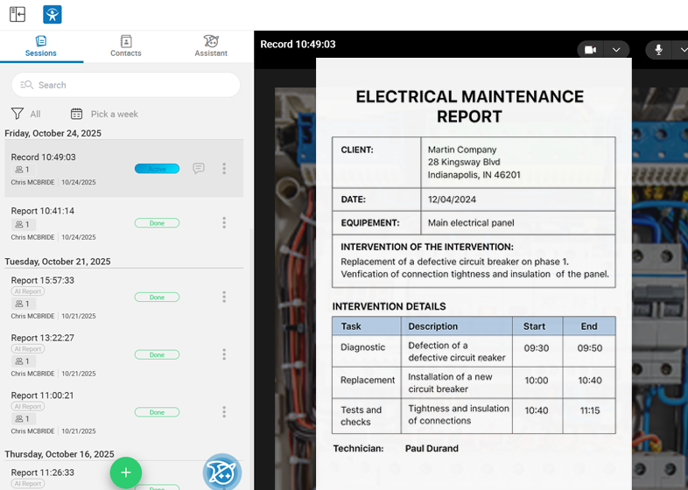Viewport: 688px width, 490px height.
Task: Expand the microphone options dropdown arrow
Action: 683,51
